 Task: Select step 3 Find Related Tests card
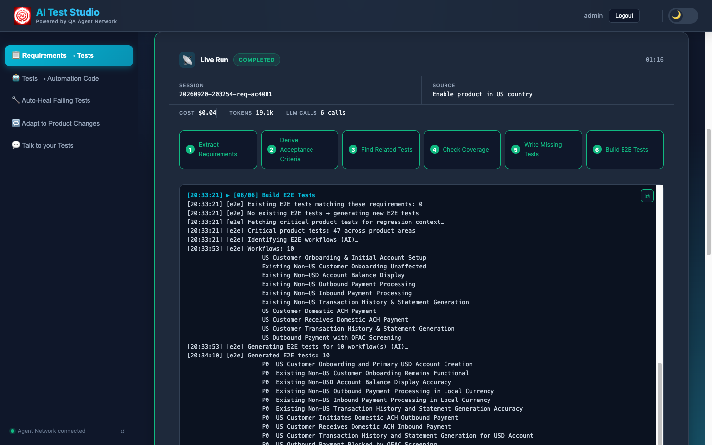tap(381, 149)
